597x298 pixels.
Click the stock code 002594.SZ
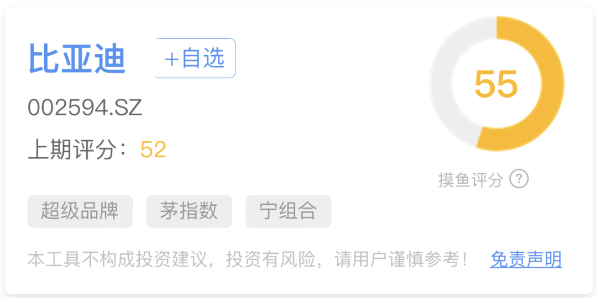click(x=85, y=108)
